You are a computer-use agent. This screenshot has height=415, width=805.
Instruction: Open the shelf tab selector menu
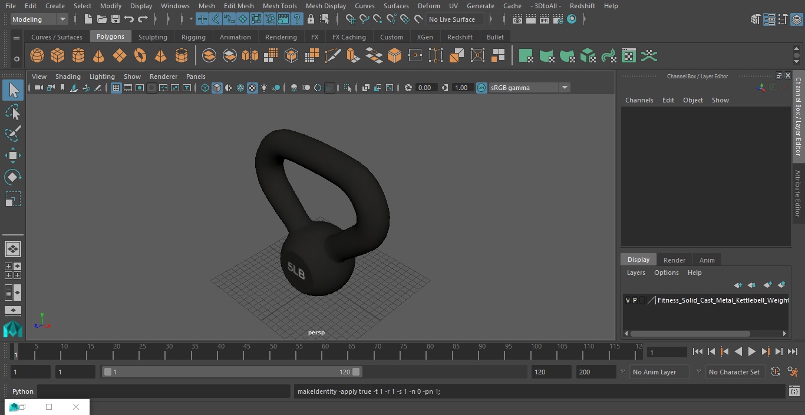coord(17,38)
